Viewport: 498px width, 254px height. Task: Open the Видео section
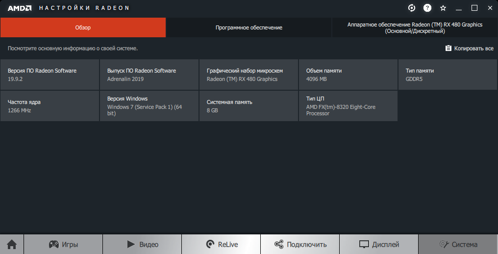(142, 245)
